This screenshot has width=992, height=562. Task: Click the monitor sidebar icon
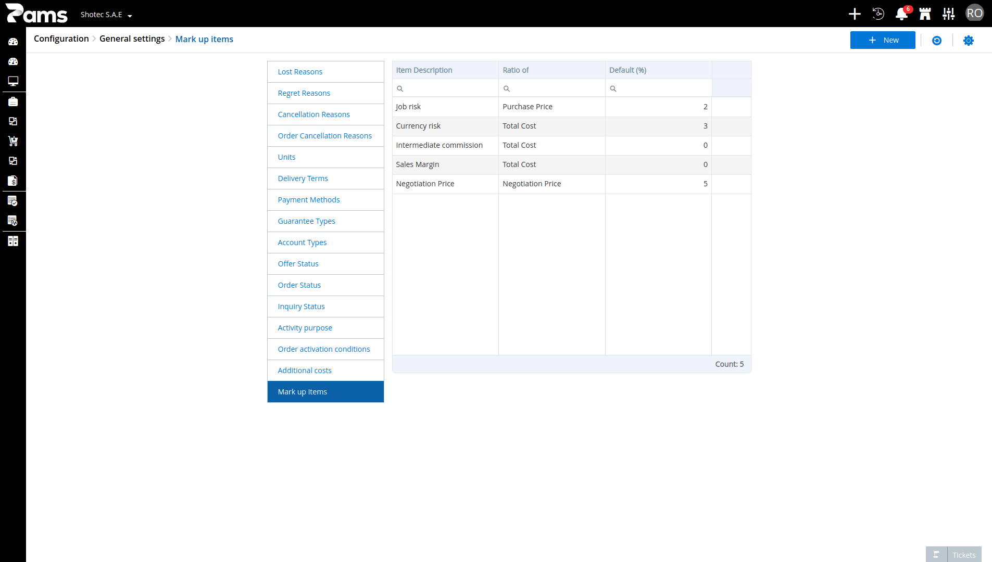[x=13, y=81]
